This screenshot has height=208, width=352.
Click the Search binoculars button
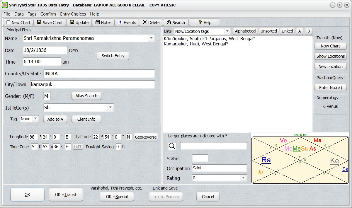(x=176, y=22)
